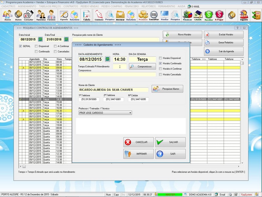The image size is (262, 197).
Task: Open the Data Final calendar dropdown
Action: 66,39
